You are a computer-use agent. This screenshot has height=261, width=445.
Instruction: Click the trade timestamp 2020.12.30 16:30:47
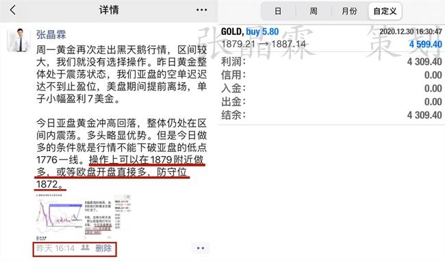[x=411, y=32]
